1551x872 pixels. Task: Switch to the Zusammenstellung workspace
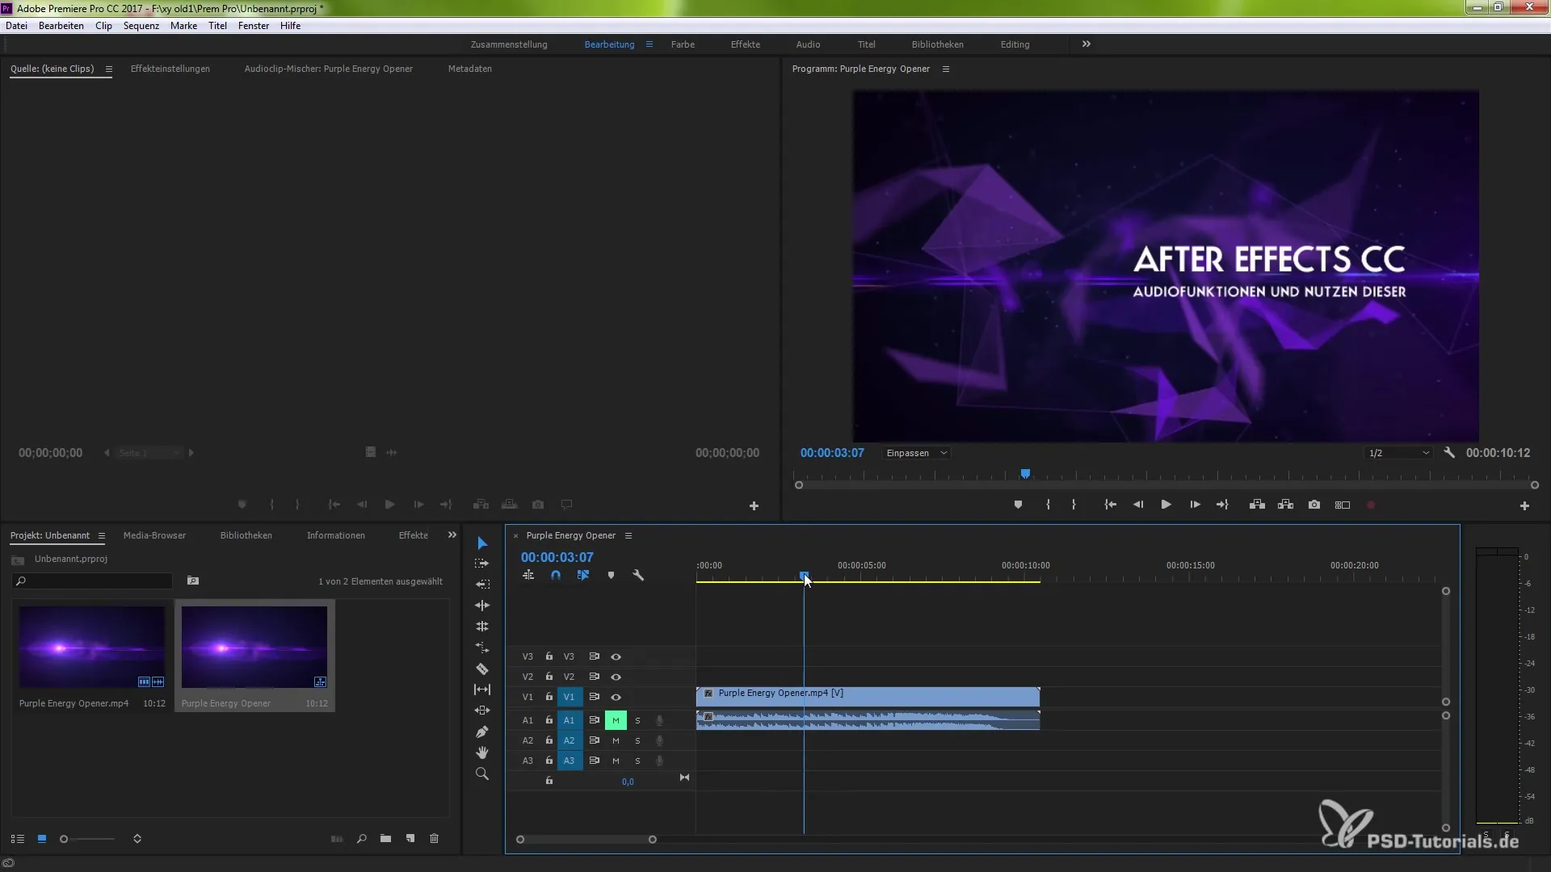(x=509, y=44)
